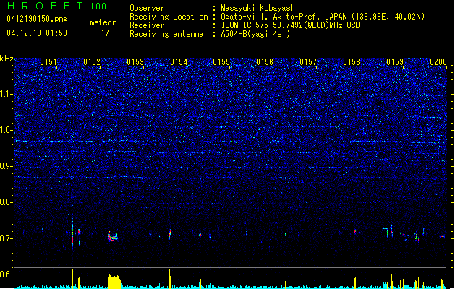455x289 pixels.
Task: Click the 0156 time marker
Action: 265,62
